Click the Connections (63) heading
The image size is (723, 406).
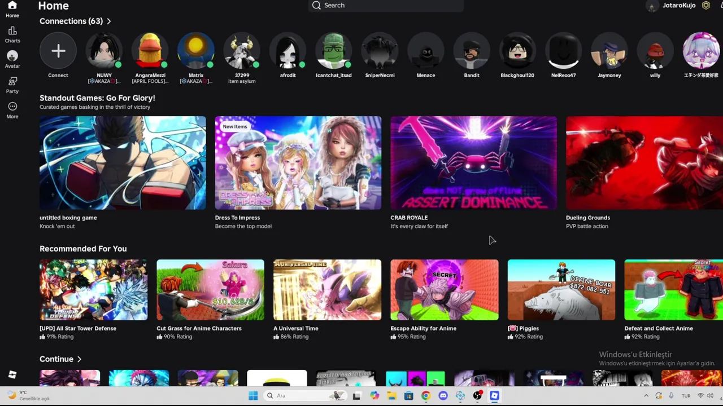71,21
